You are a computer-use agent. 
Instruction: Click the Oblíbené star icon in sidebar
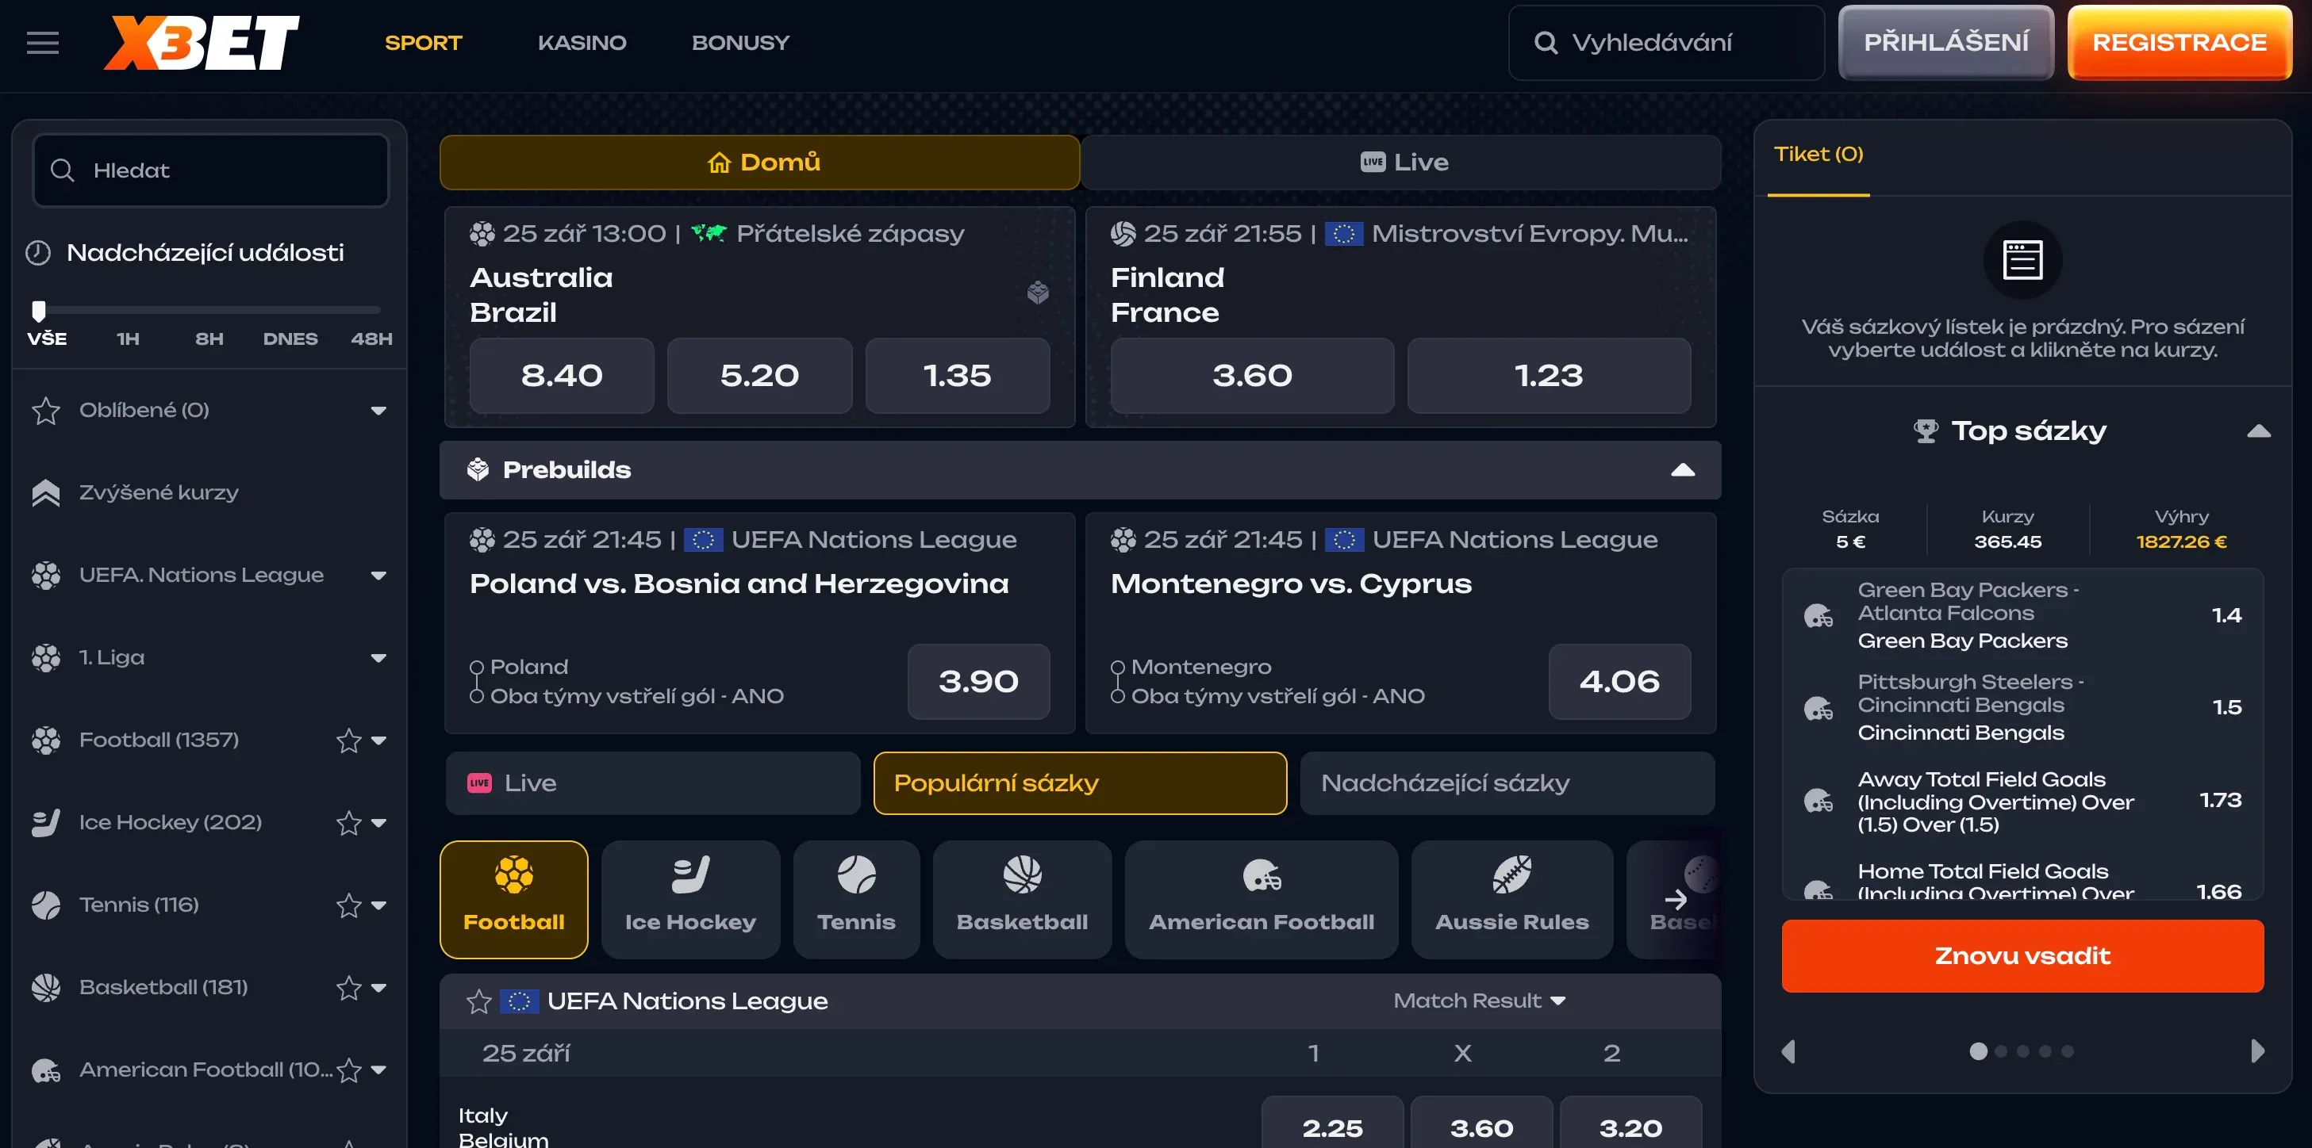coord(46,411)
